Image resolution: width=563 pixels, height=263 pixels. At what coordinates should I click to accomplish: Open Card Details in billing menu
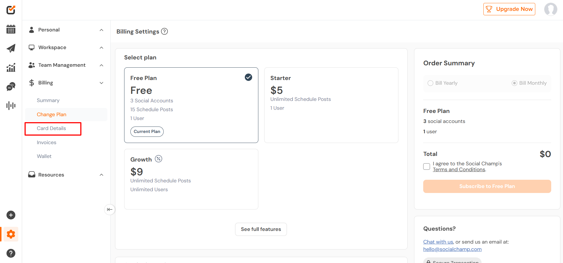(51, 128)
